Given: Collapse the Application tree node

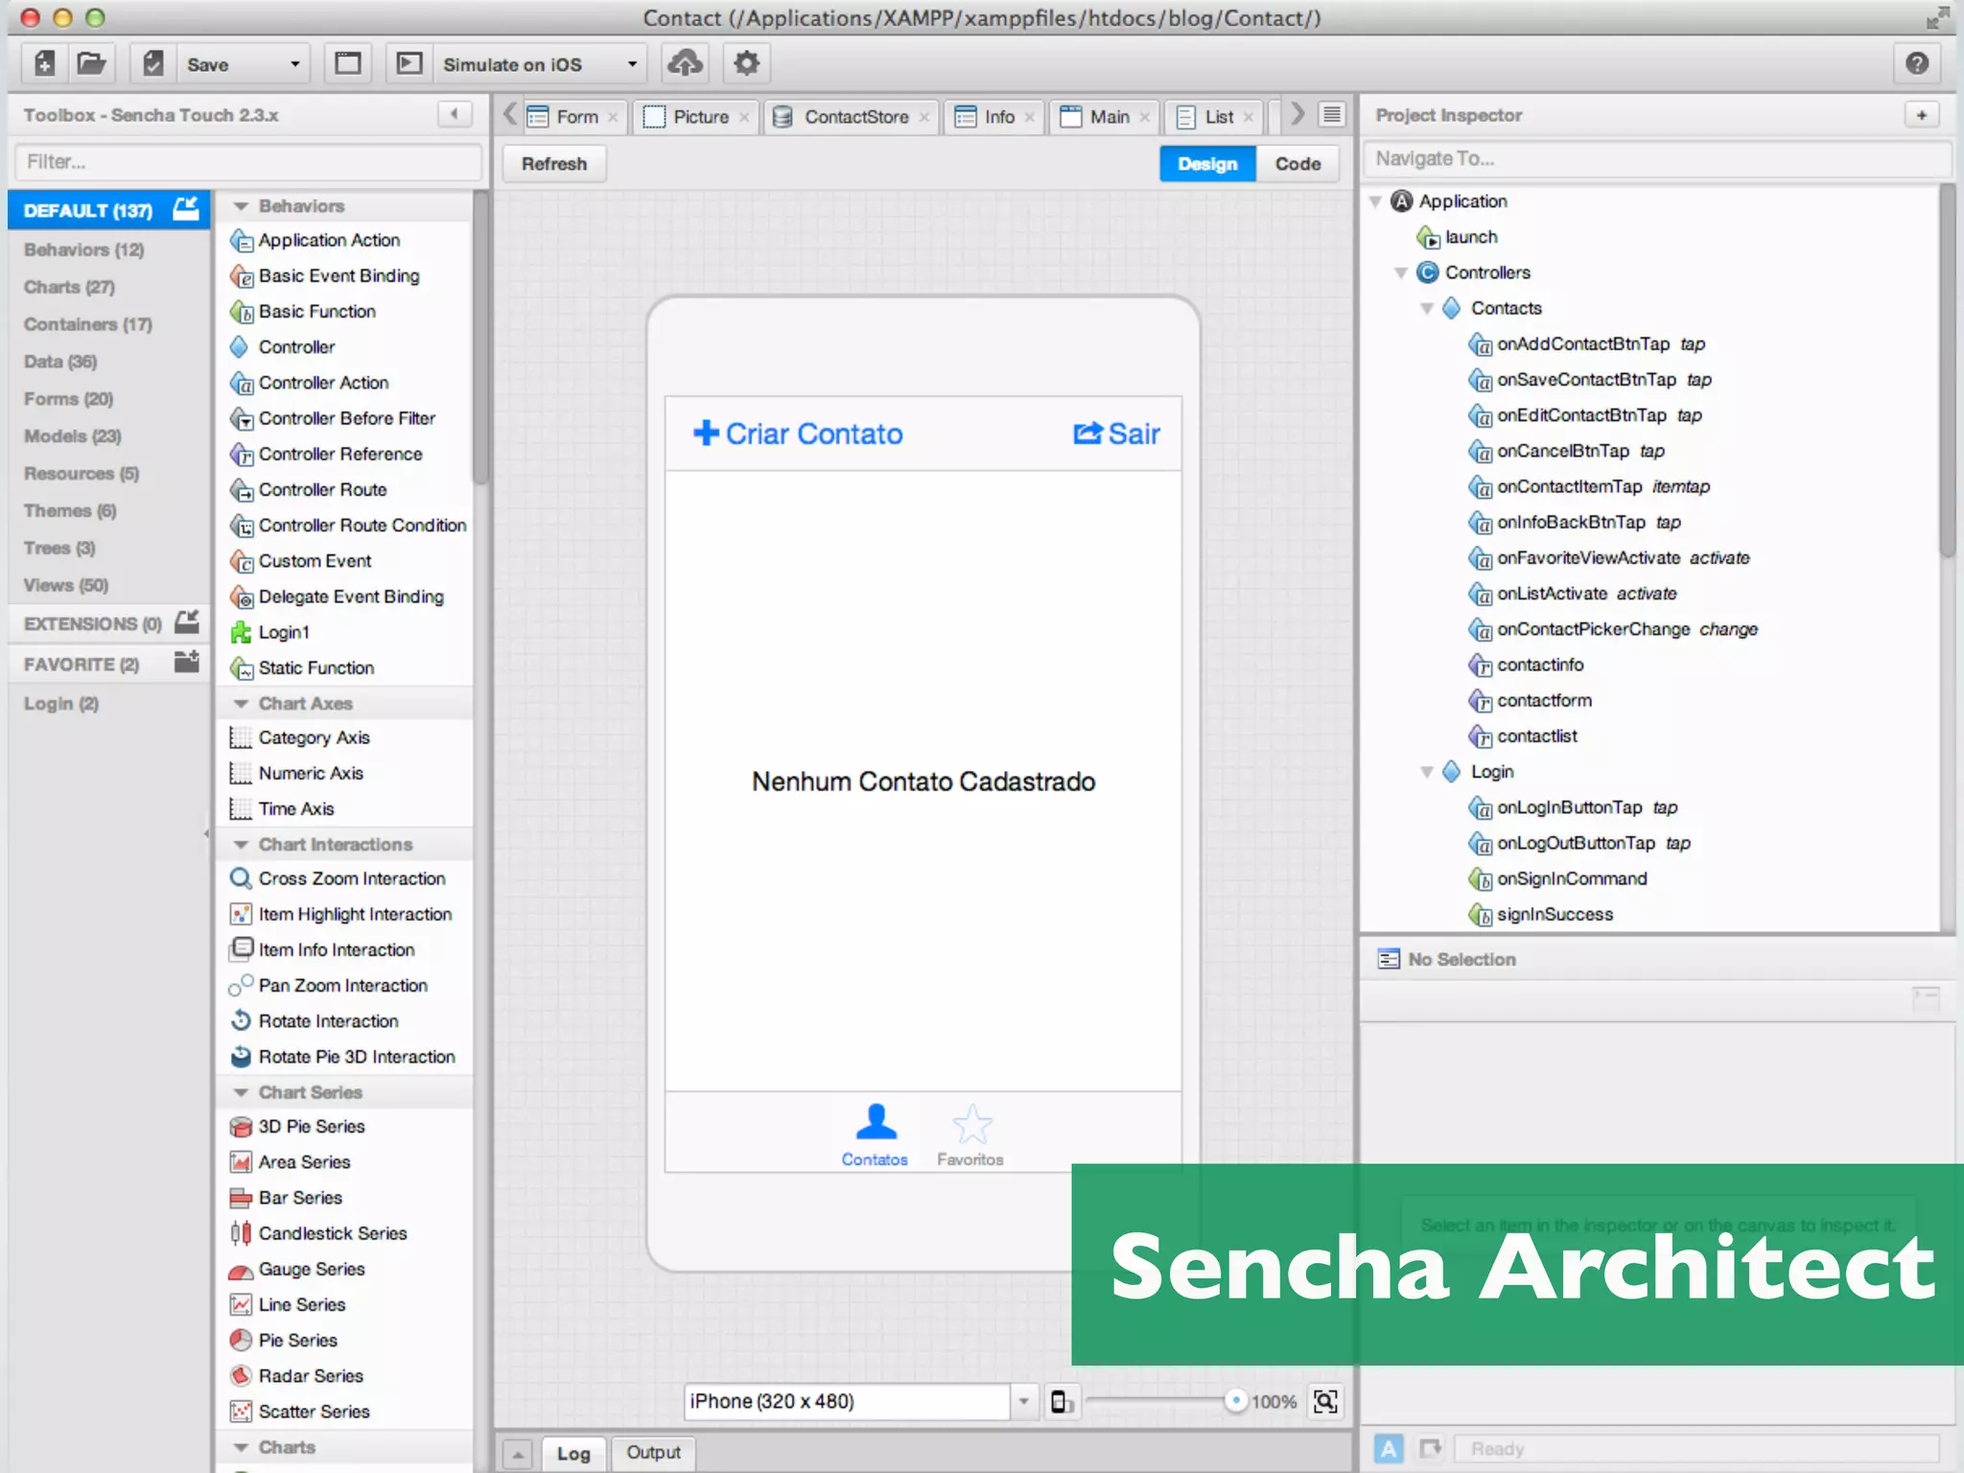Looking at the screenshot, I should point(1375,201).
